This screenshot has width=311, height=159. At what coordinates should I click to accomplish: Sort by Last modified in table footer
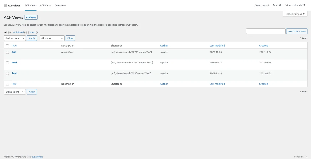point(217,84)
